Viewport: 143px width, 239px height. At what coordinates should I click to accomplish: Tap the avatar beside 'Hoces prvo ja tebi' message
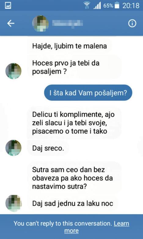pyautogui.click(x=13, y=71)
